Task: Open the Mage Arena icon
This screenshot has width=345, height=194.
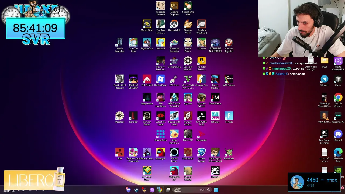Action: click(x=147, y=99)
